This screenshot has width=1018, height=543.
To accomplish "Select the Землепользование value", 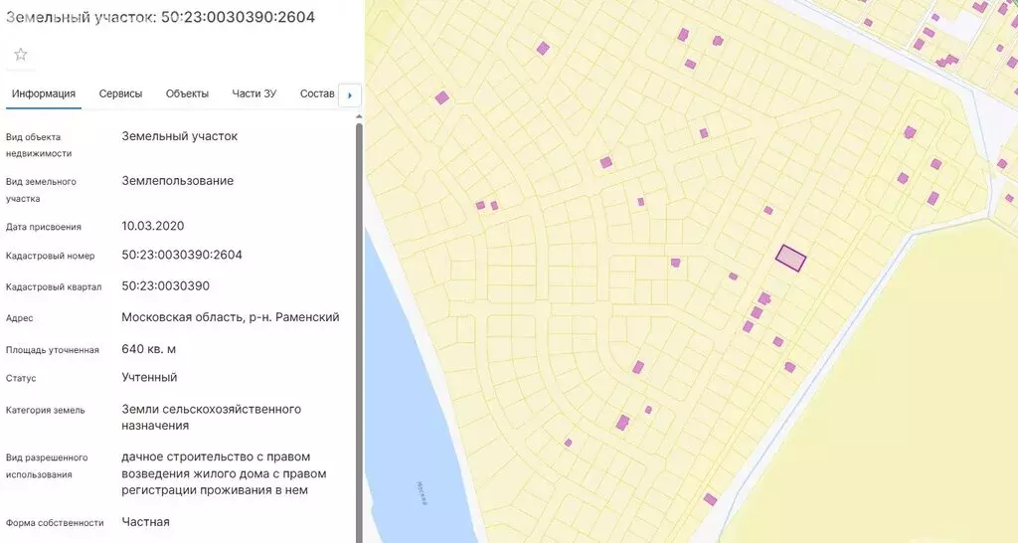I will point(177,181).
